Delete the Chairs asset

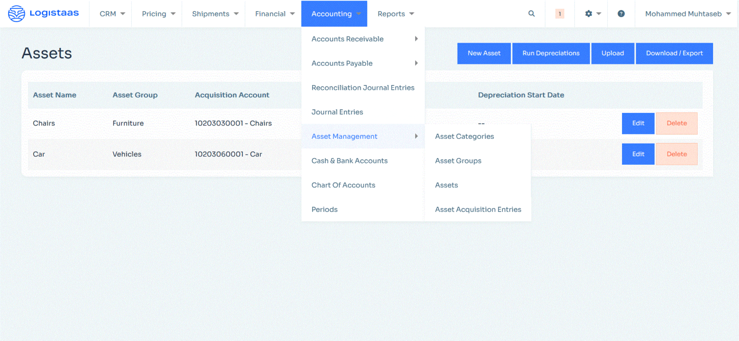pos(676,123)
